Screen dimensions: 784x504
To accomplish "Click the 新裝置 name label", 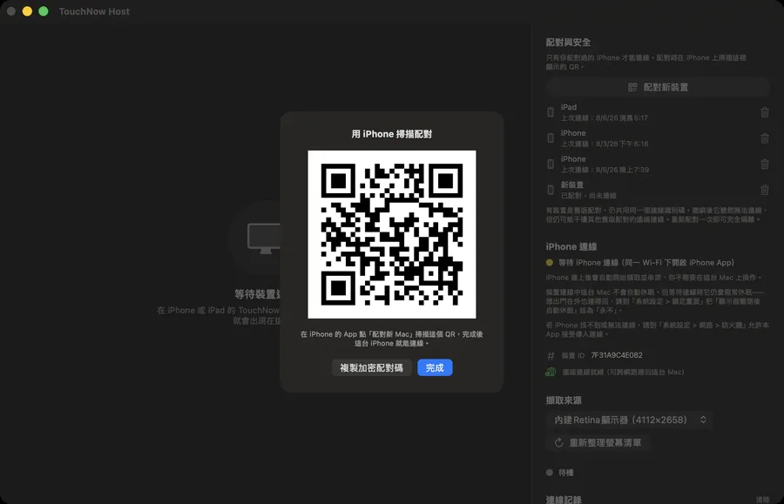I will coord(572,185).
